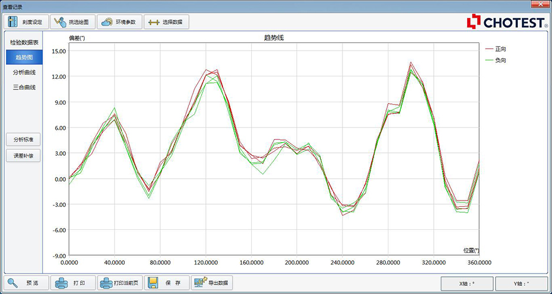The width and height of the screenshot is (552, 294).
Task: Open the 分析曲线 analysis curve tab
Action: tap(24, 72)
